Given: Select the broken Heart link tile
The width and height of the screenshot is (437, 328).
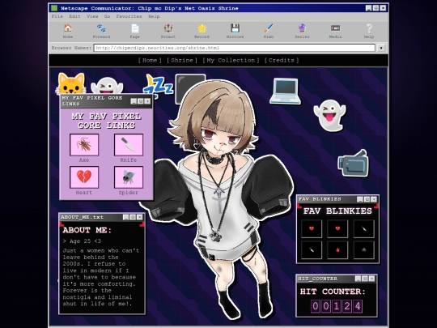Looking at the screenshot, I should click(x=84, y=177).
